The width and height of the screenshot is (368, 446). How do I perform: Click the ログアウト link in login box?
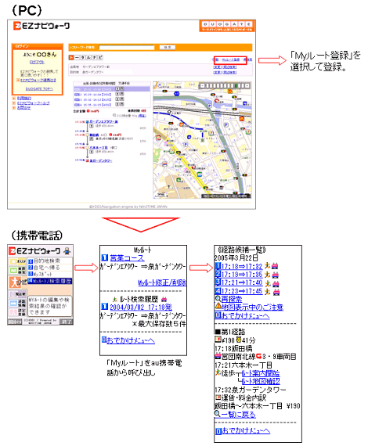[x=37, y=62]
